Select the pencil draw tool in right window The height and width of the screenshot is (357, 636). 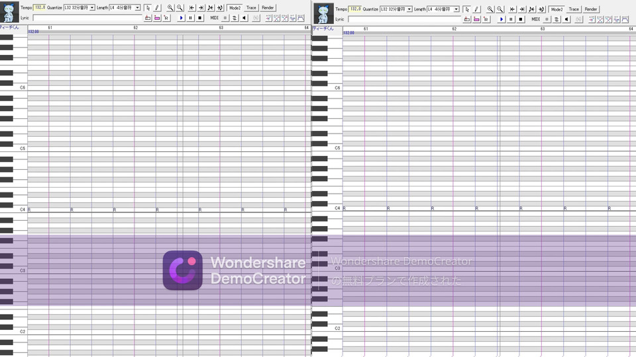(476, 9)
